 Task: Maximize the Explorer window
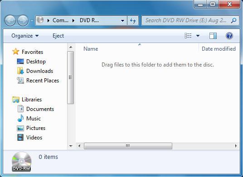tap(213, 5)
